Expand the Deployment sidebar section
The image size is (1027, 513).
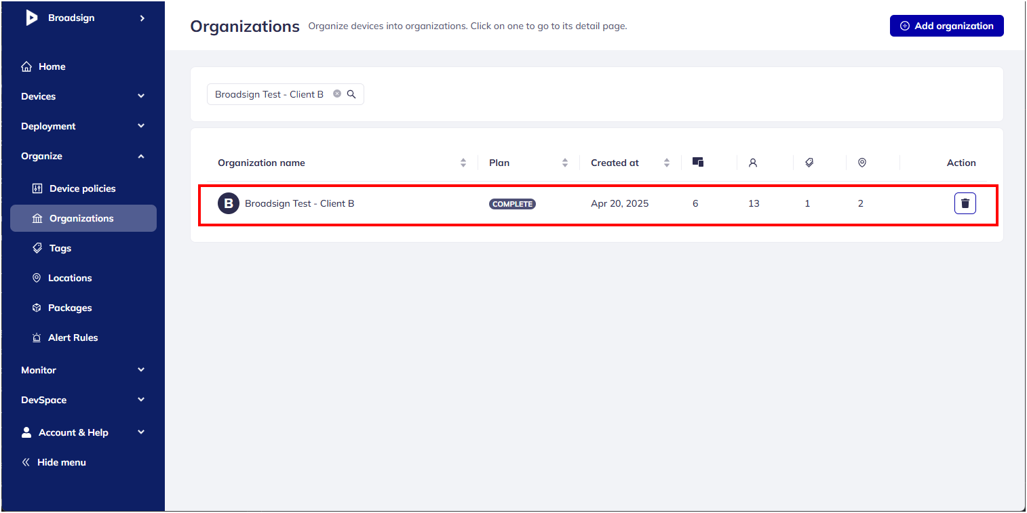click(141, 126)
